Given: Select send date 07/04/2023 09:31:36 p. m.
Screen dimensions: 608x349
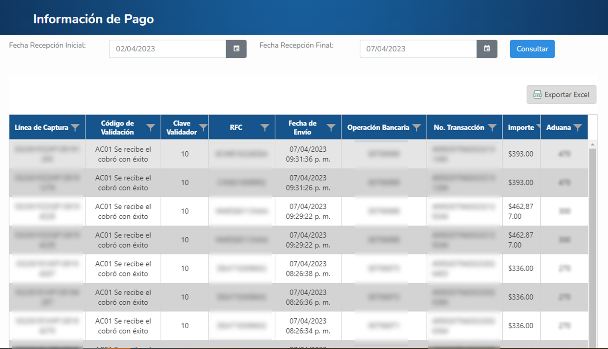Looking at the screenshot, I should (x=308, y=154).
